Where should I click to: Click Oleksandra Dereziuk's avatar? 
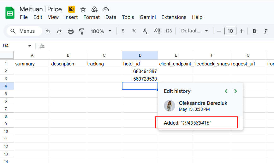169,106
